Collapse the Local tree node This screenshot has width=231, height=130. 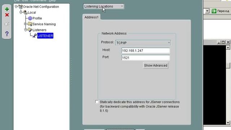tap(21, 12)
